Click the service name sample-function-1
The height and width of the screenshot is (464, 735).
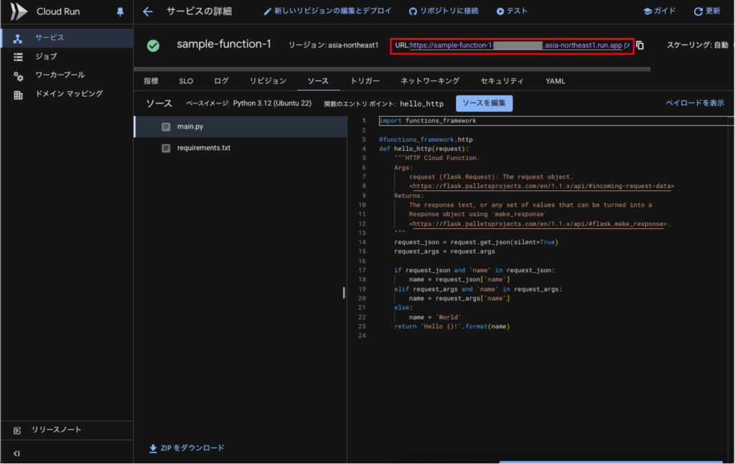pos(224,44)
